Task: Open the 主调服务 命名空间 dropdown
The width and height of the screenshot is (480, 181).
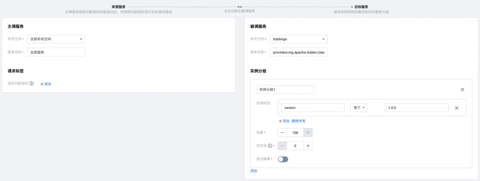Action: pos(56,39)
